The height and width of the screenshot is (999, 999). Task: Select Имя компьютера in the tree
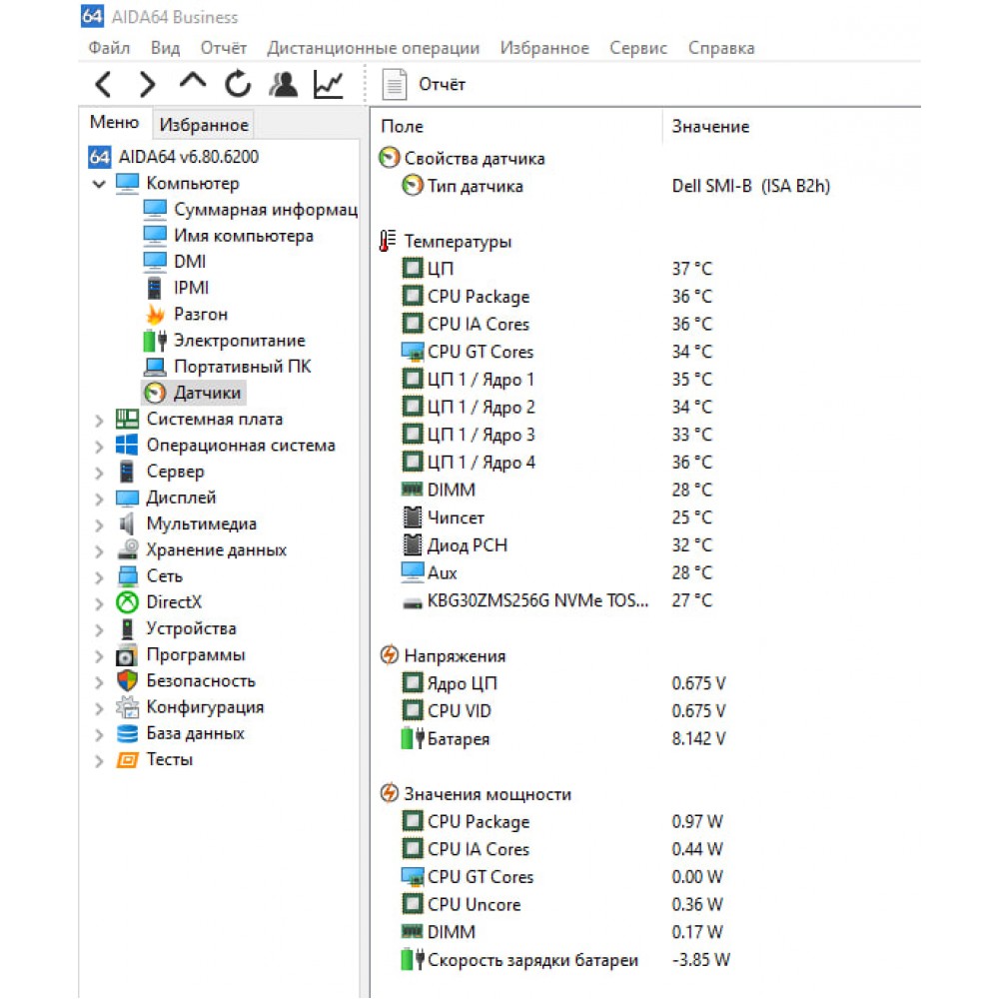(x=244, y=236)
